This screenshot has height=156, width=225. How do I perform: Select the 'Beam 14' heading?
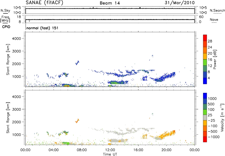[x=110, y=3]
